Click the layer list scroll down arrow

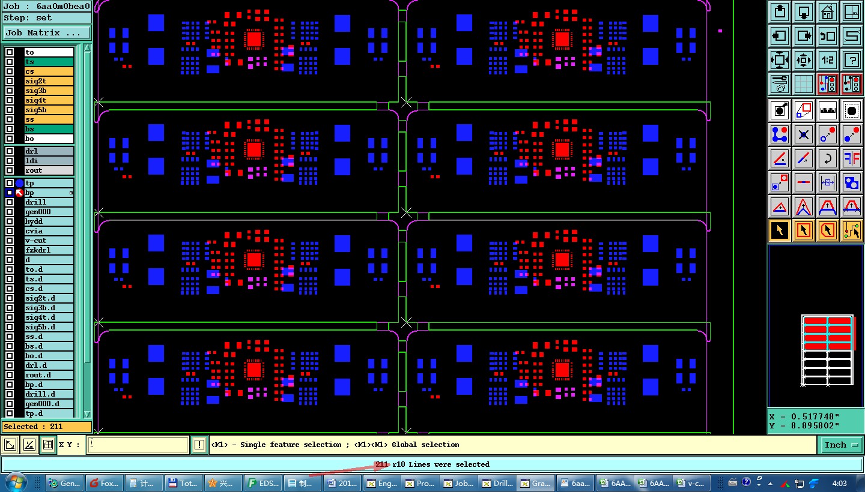[x=87, y=414]
